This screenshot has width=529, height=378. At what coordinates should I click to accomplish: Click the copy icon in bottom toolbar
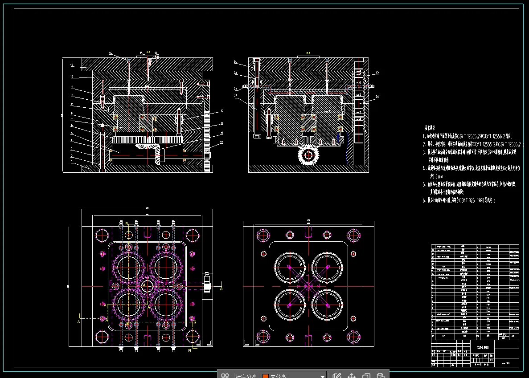(x=366, y=376)
